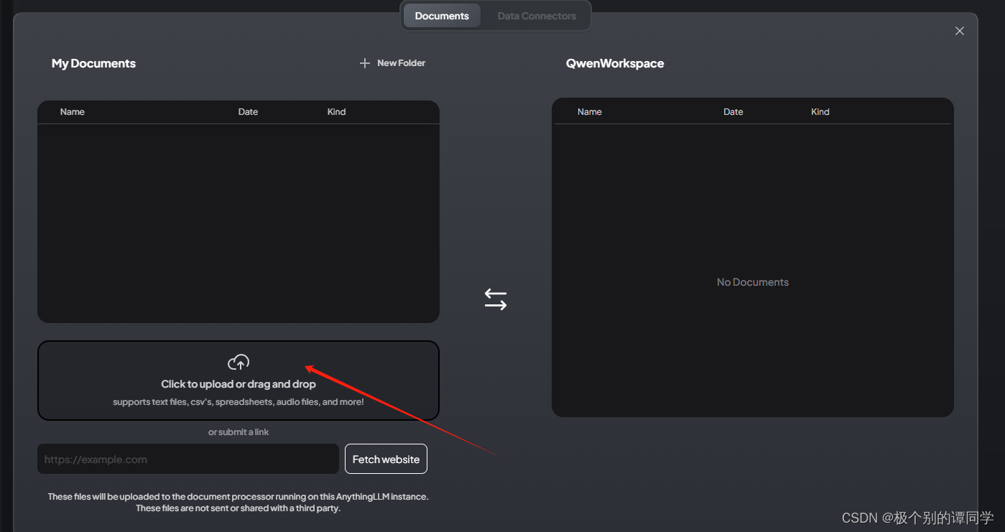Click Kind column header in My Documents
Viewport: 1005px width, 532px height.
point(336,112)
